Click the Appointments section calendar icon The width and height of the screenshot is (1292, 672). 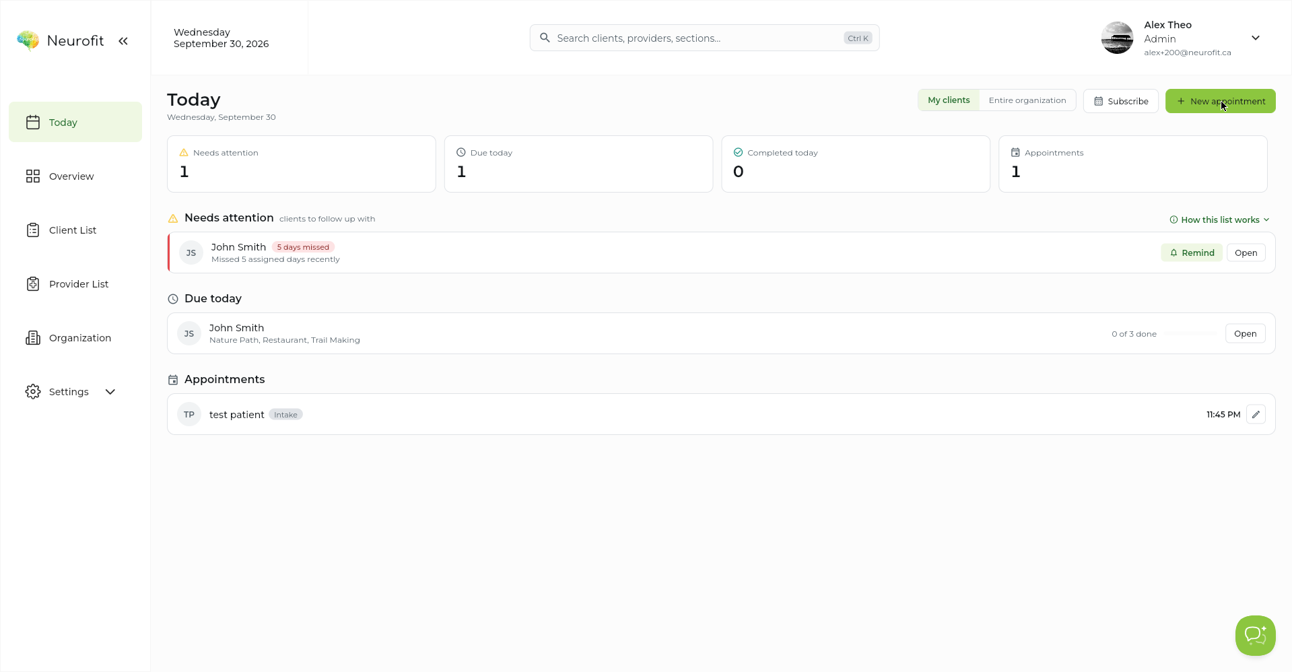click(x=173, y=380)
